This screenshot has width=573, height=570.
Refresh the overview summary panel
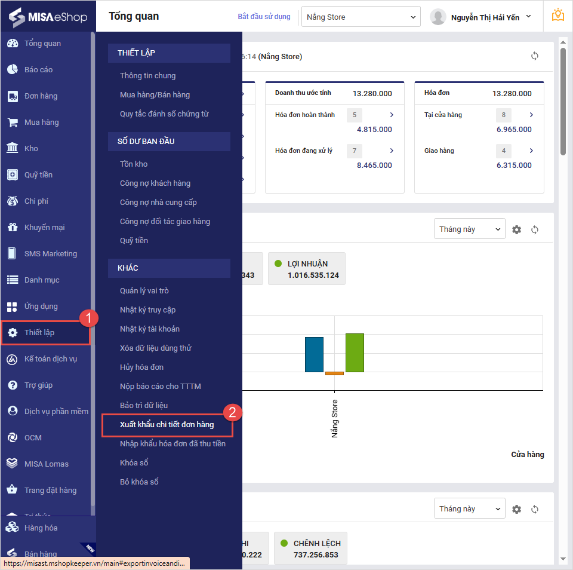535,56
